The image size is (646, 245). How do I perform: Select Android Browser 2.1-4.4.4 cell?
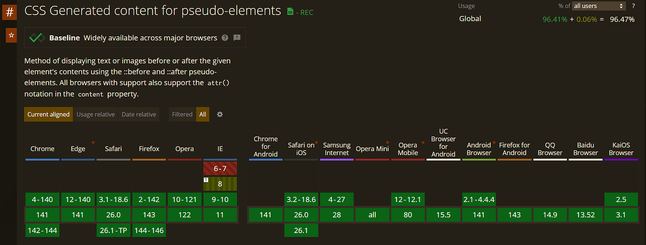click(479, 199)
